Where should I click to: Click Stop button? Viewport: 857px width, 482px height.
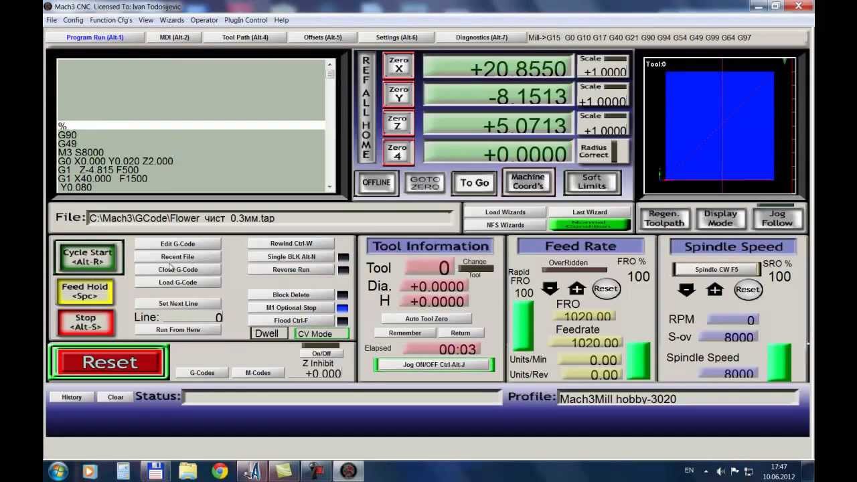click(x=85, y=322)
